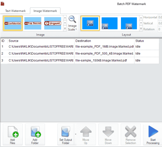Click the Add Folder icon

tap(35, 134)
